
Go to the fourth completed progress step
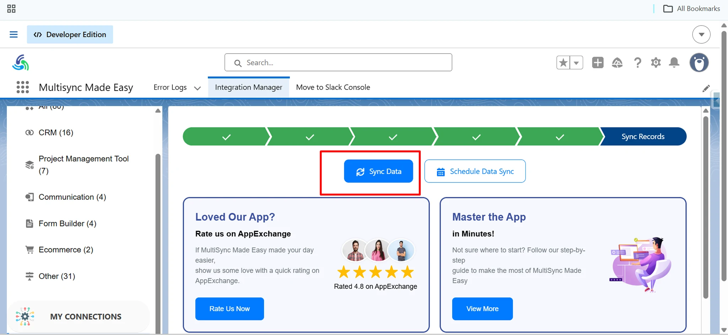[x=476, y=137]
